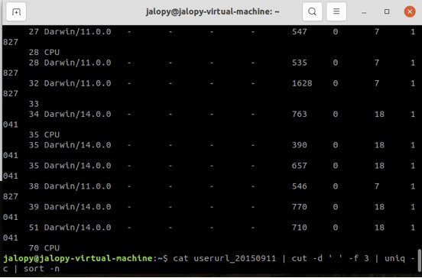
Task: Click the value 535 in output
Action: pyautogui.click(x=299, y=63)
